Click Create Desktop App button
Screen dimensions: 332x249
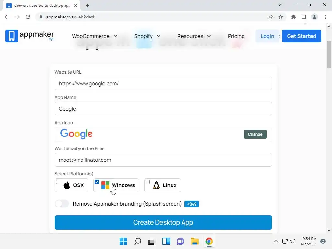point(163,222)
